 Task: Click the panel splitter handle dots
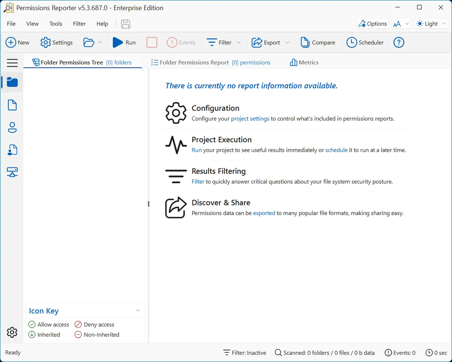point(148,204)
